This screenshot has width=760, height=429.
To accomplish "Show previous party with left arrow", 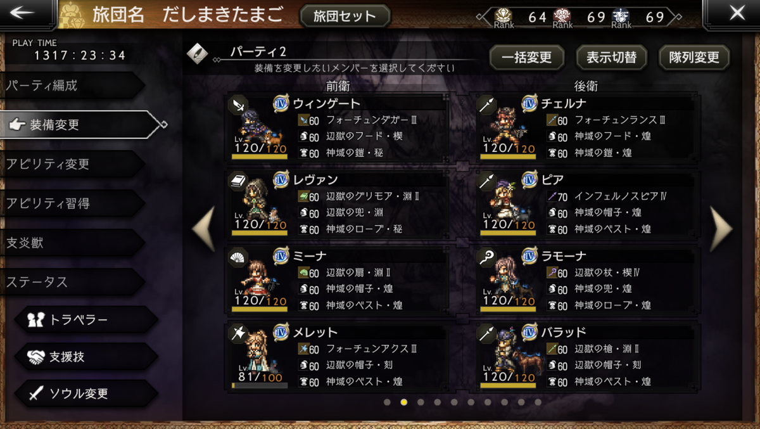I will click(x=204, y=229).
